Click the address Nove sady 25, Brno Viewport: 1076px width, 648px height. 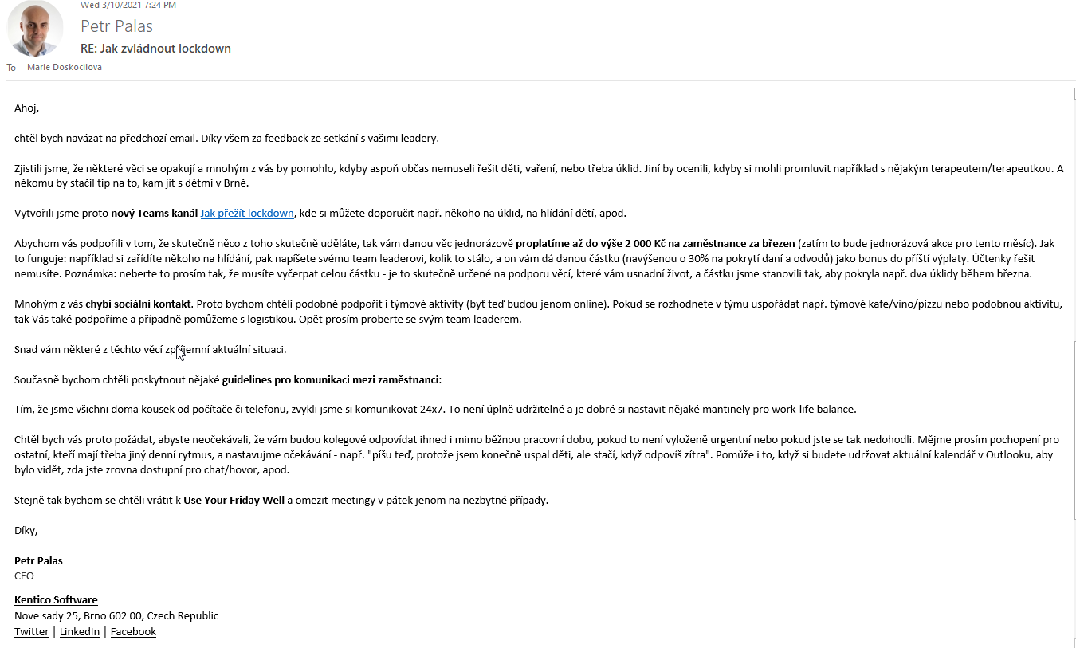click(x=116, y=616)
